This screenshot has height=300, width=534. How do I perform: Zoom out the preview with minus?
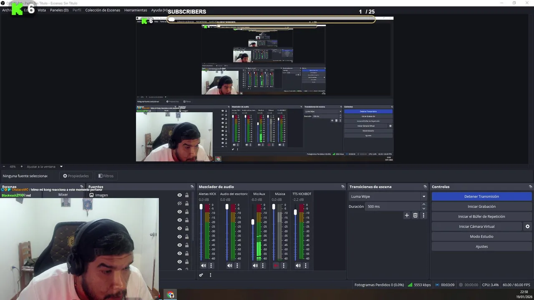[x=4, y=167]
